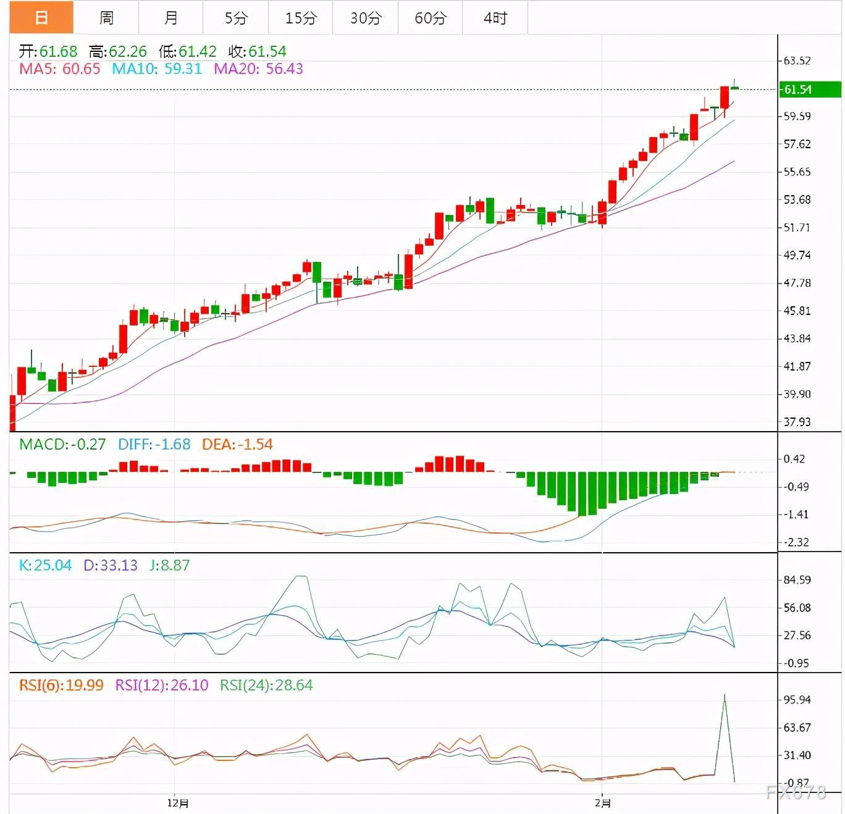
Task: Click the low price 低:61.42 label
Action: coord(188,51)
